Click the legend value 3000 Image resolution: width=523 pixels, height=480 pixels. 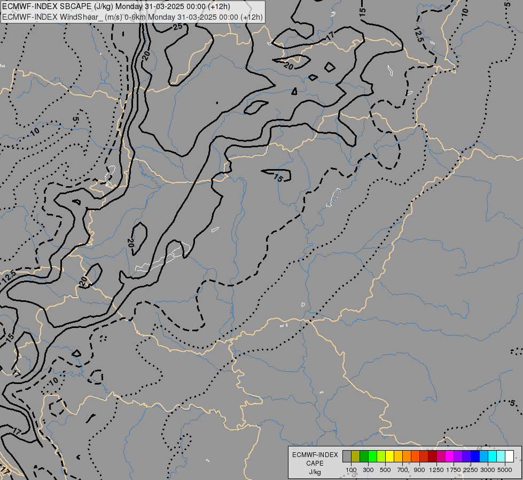[488, 470]
